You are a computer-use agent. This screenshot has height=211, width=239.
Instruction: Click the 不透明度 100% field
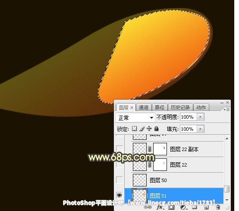pyautogui.click(x=189, y=117)
